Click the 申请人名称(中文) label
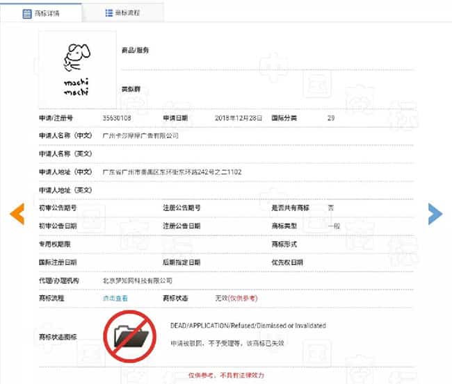This screenshot has height=384, width=452. click(x=65, y=135)
